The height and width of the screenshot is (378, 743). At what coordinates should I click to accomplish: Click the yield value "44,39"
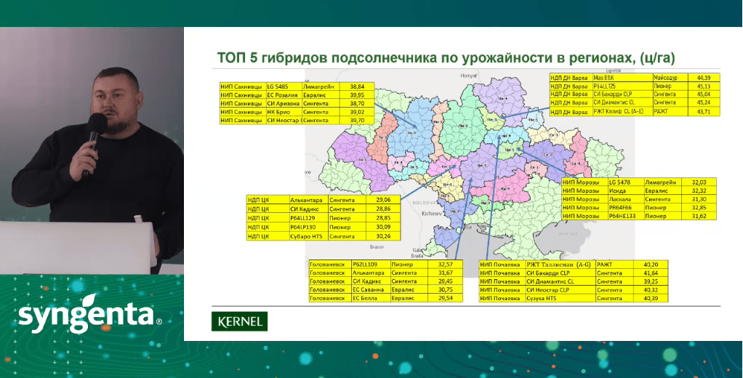coord(703,77)
